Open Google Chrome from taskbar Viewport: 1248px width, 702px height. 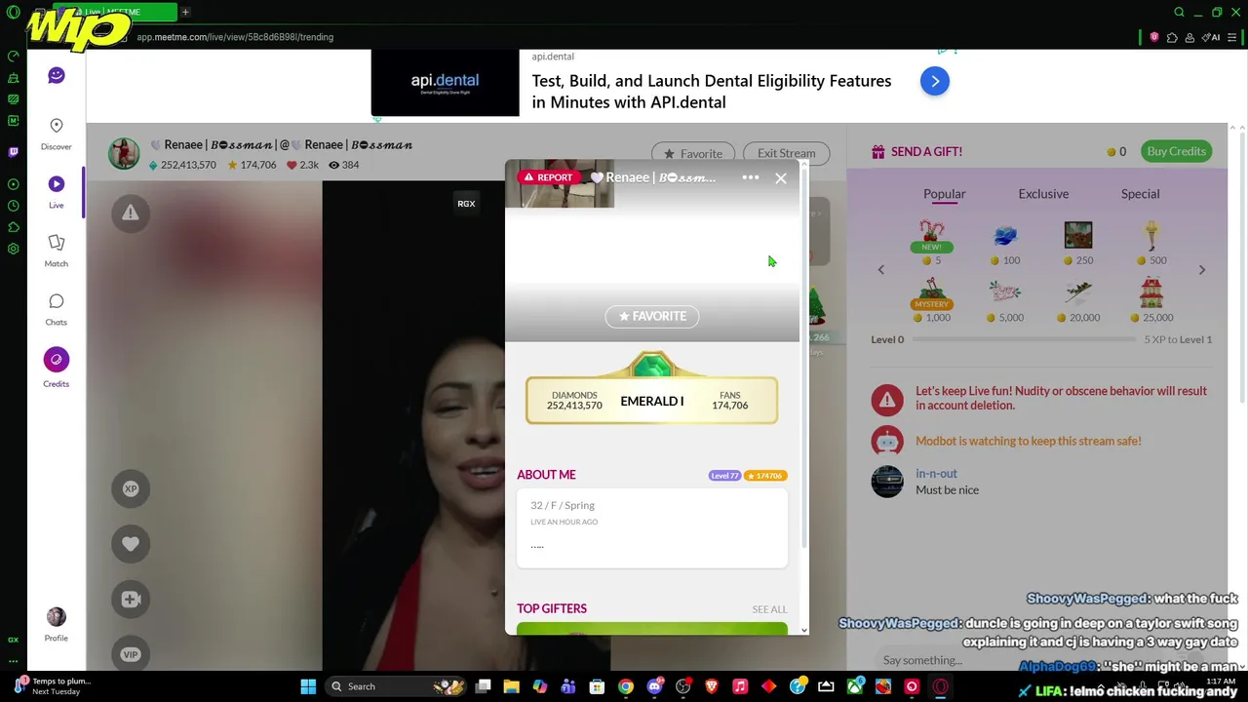tap(626, 686)
